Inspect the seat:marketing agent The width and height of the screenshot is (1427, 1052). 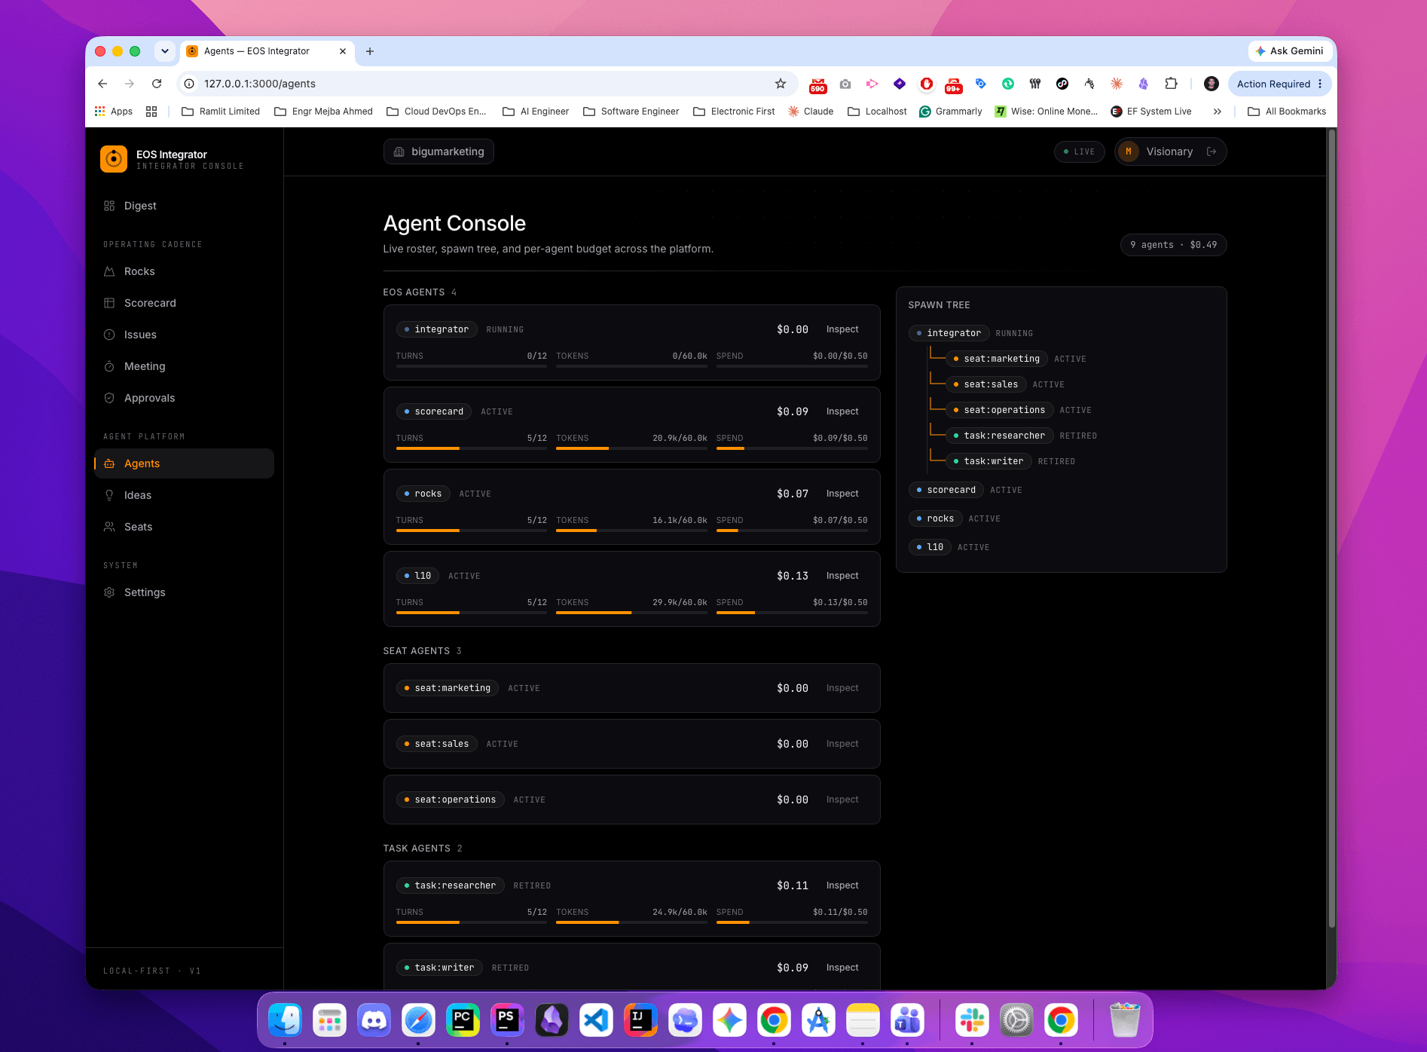point(842,688)
